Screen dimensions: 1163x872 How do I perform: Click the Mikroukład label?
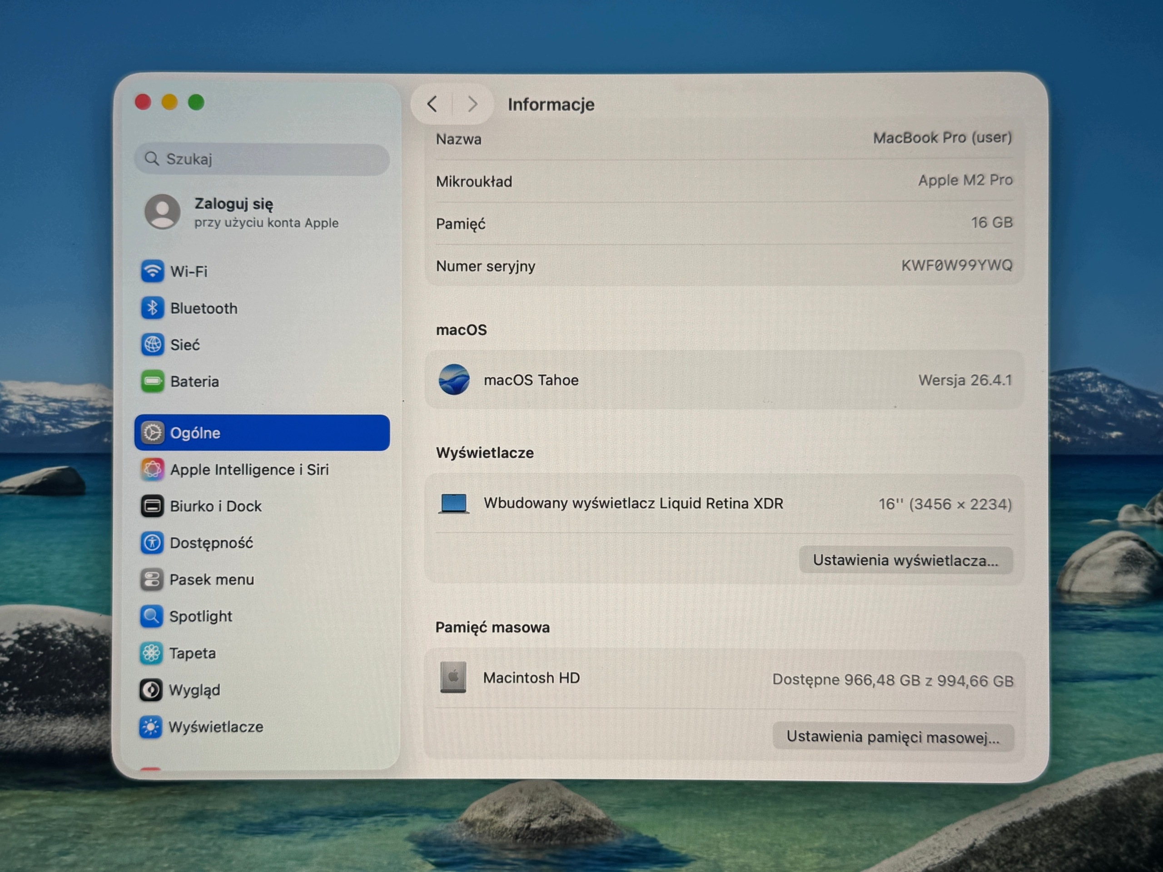474,181
